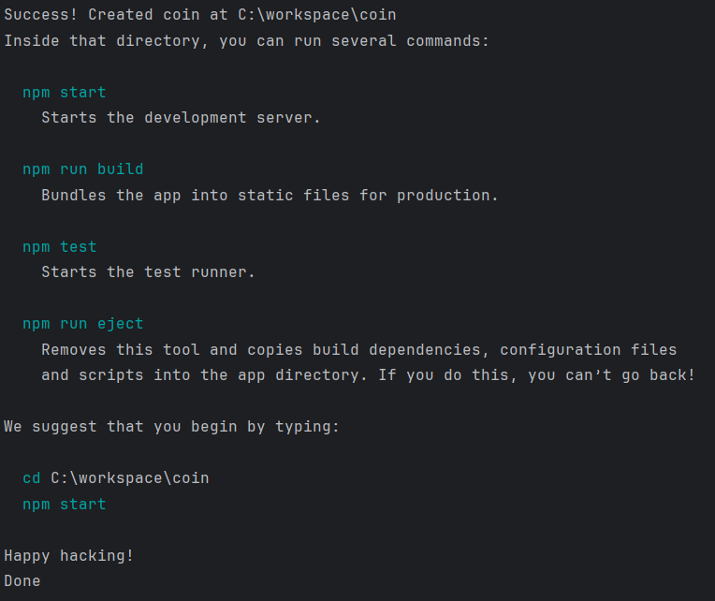The height and width of the screenshot is (601, 715).
Task: Click the 'Removes this tool and copies build dependencies' line
Action: [x=358, y=350]
